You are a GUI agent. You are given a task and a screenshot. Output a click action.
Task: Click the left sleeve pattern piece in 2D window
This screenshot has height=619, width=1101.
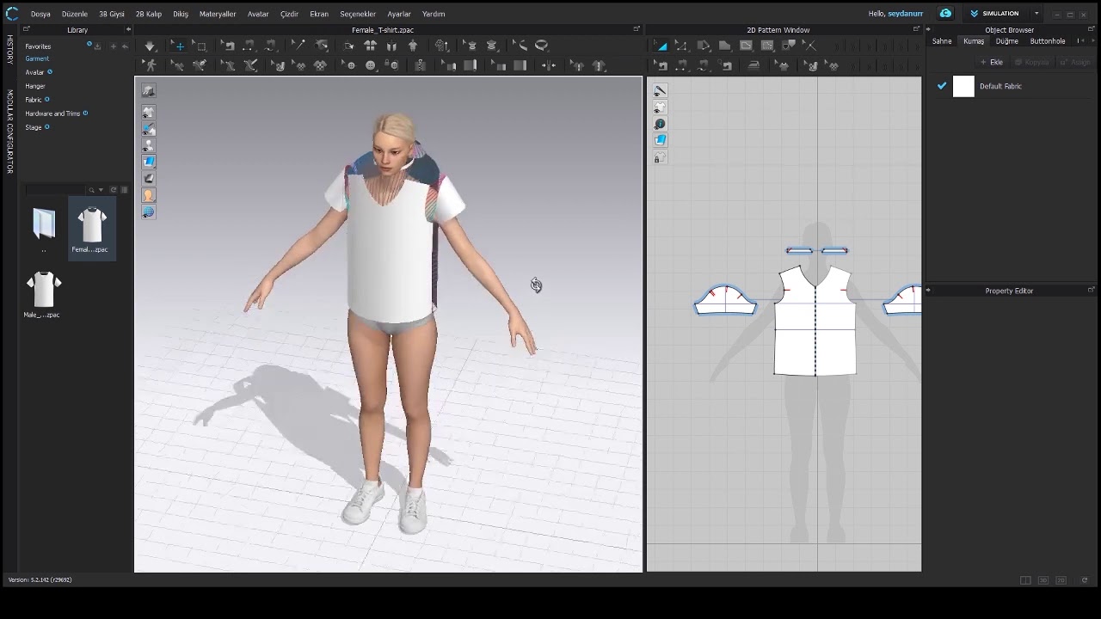(x=726, y=300)
